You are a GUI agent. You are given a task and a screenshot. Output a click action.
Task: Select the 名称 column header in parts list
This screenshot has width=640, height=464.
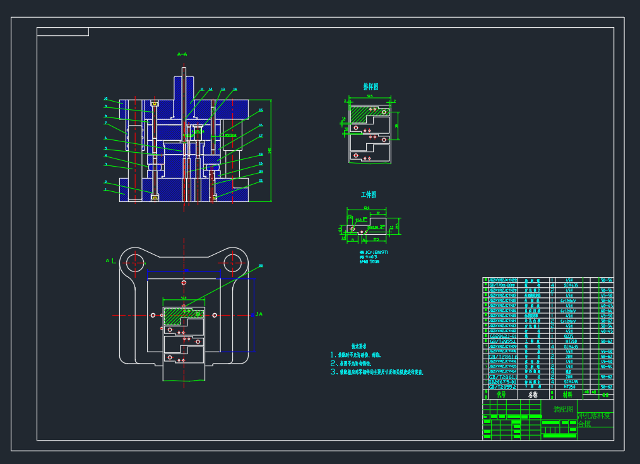533,395
